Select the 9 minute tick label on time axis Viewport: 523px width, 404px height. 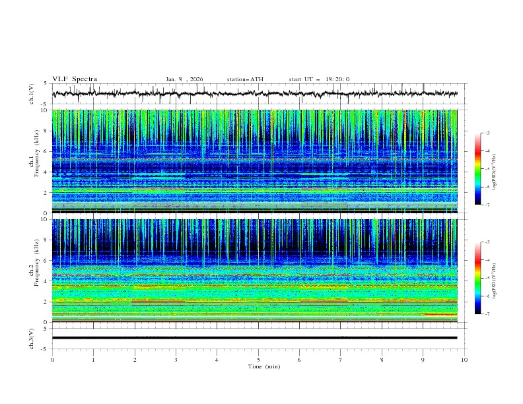tap(423, 359)
